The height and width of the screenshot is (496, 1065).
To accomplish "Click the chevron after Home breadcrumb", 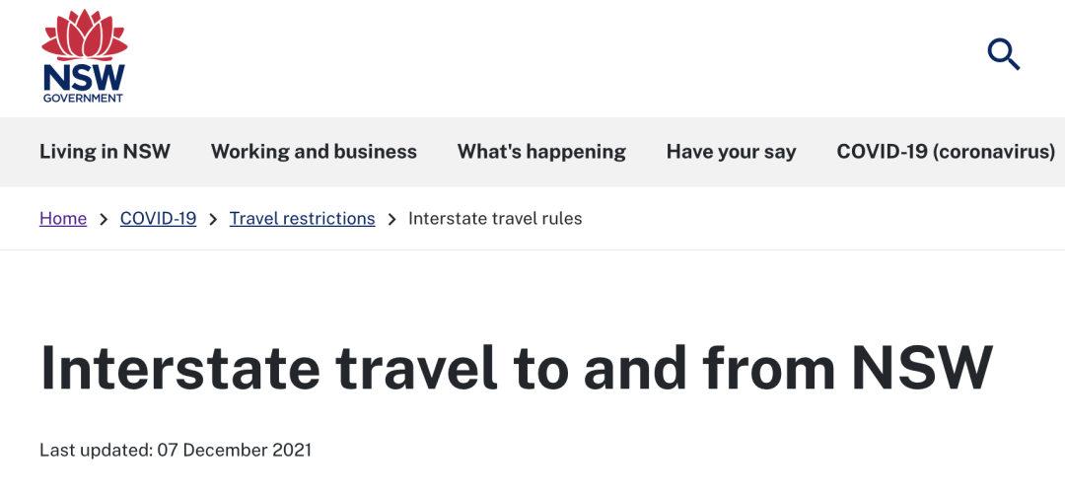I will click(104, 220).
